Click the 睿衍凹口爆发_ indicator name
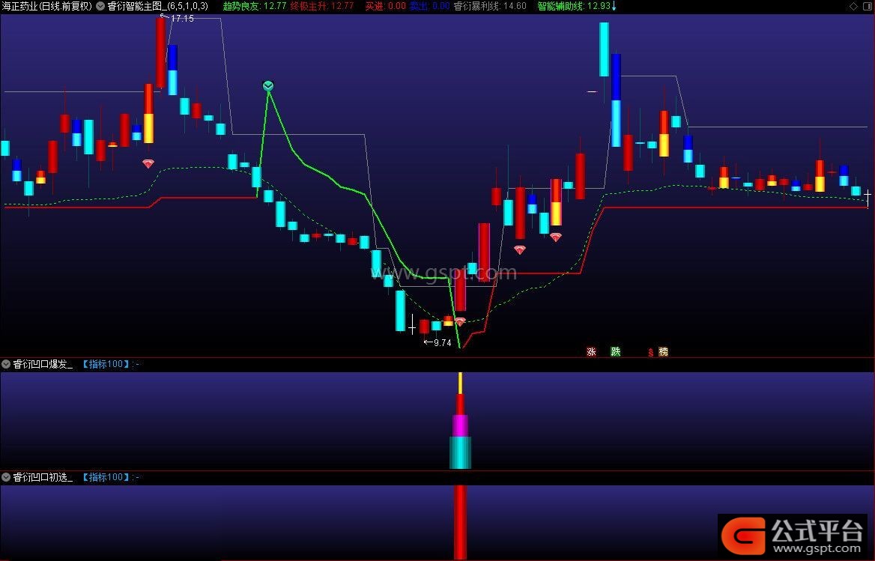Image resolution: width=875 pixels, height=561 pixels. [43, 364]
